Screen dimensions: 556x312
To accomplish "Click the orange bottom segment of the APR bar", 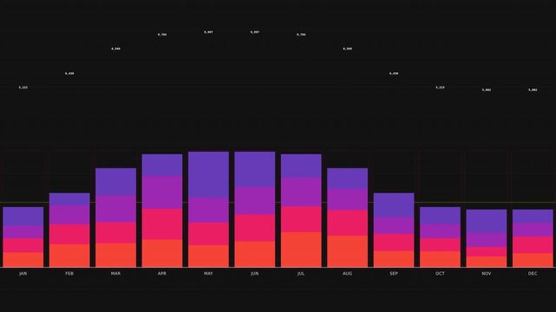I will [x=162, y=253].
